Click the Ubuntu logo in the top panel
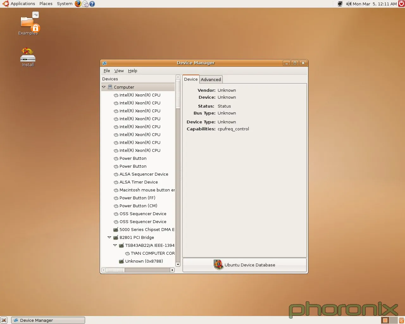The width and height of the screenshot is (405, 324). [5, 4]
